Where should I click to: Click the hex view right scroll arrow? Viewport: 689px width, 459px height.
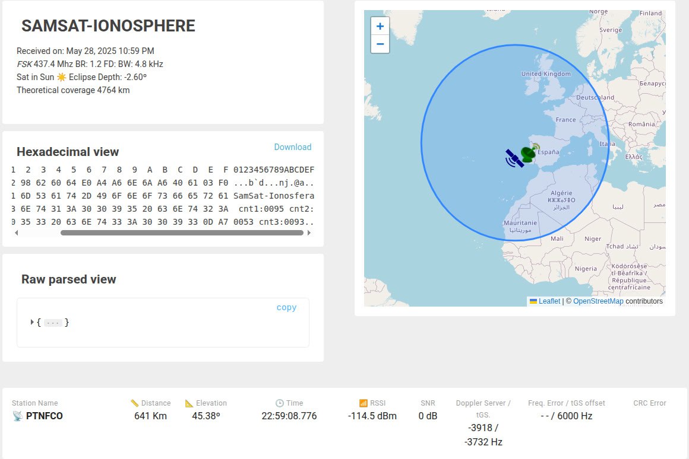click(309, 233)
